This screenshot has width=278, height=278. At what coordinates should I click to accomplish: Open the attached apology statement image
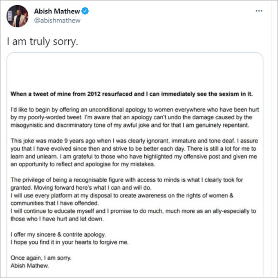[x=135, y=165]
